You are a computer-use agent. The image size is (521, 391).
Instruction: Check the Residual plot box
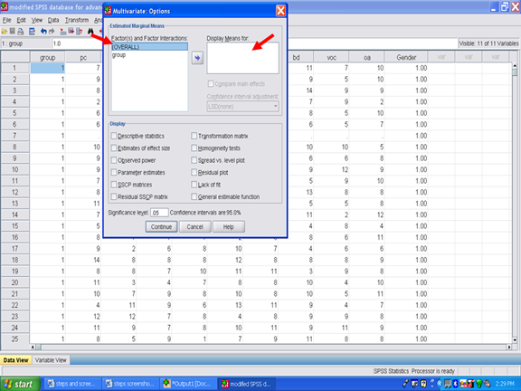pyautogui.click(x=194, y=172)
